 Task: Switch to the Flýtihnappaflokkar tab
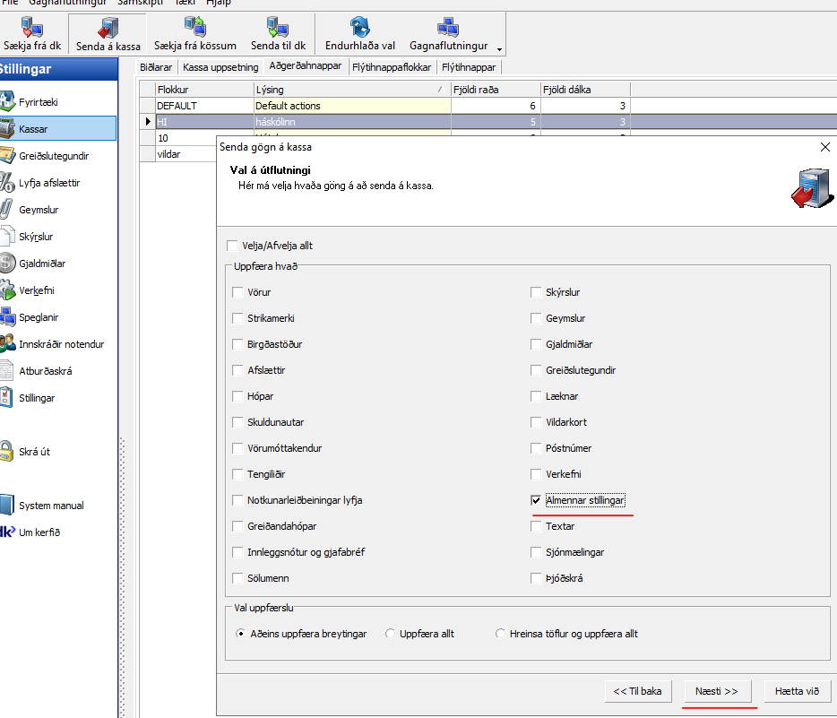(x=392, y=67)
